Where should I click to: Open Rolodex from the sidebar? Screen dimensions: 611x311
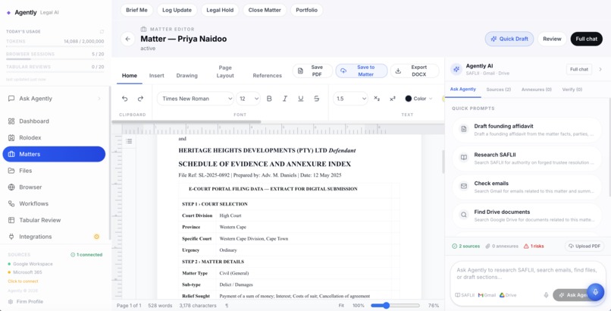tap(54, 137)
